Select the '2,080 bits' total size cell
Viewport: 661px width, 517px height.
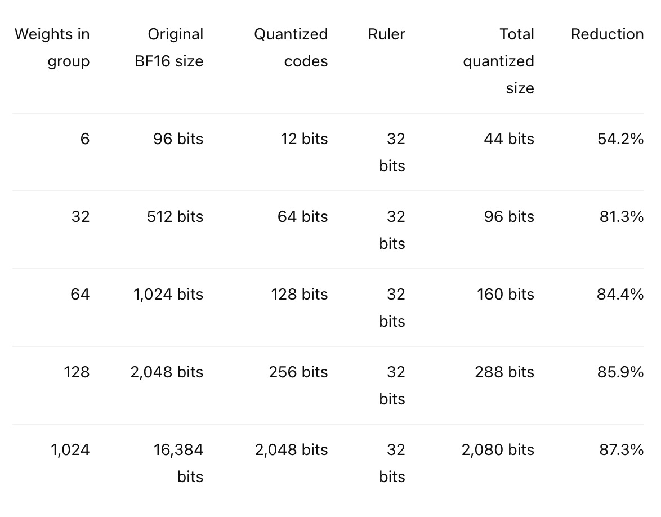(x=498, y=449)
